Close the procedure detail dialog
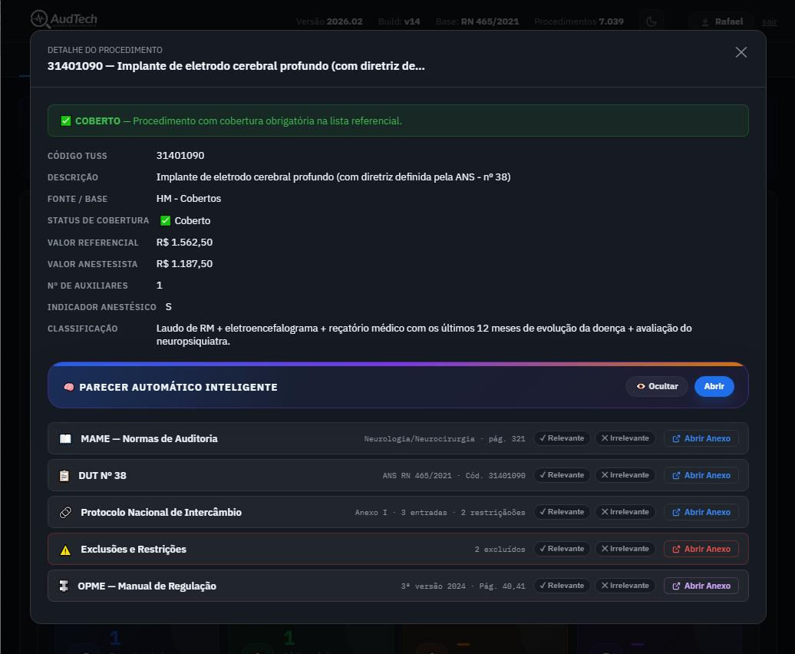This screenshot has height=654, width=795. click(x=741, y=52)
